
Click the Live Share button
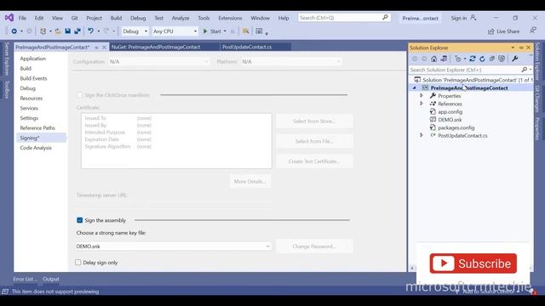click(503, 31)
